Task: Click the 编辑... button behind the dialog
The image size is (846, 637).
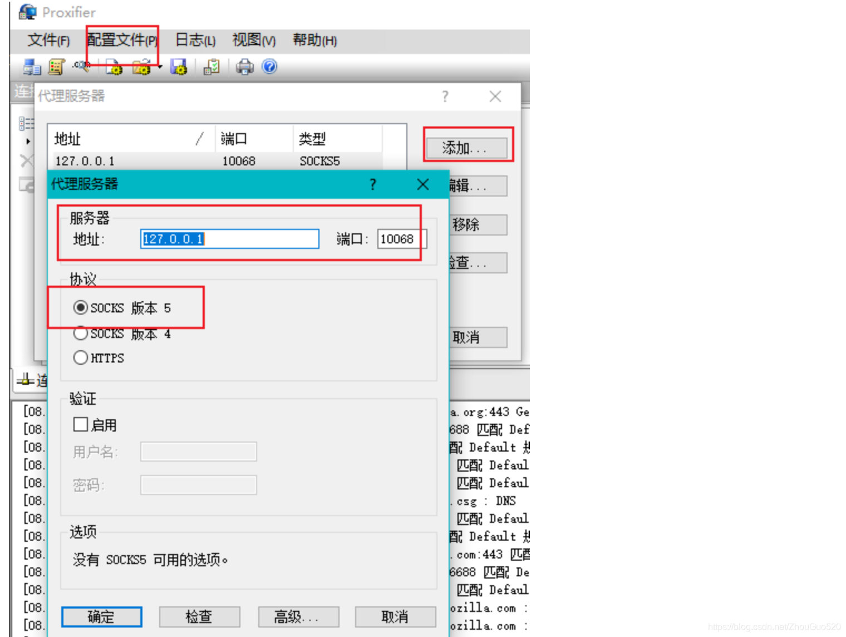Action: [478, 186]
